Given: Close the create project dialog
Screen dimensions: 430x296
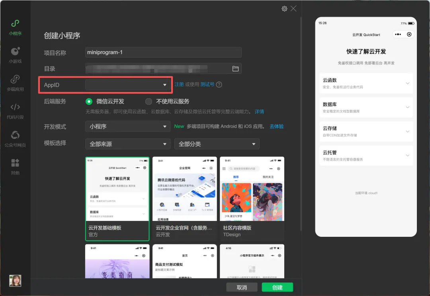Looking at the screenshot, I should (x=293, y=8).
